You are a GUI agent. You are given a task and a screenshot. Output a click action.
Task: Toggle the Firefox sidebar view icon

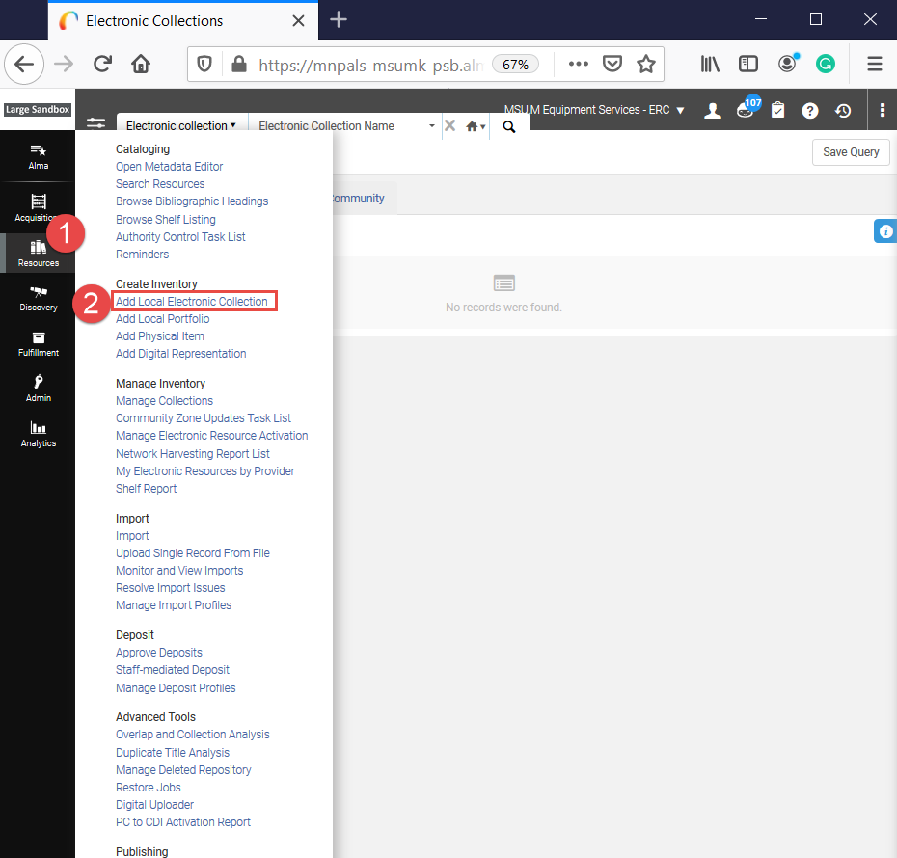[748, 64]
